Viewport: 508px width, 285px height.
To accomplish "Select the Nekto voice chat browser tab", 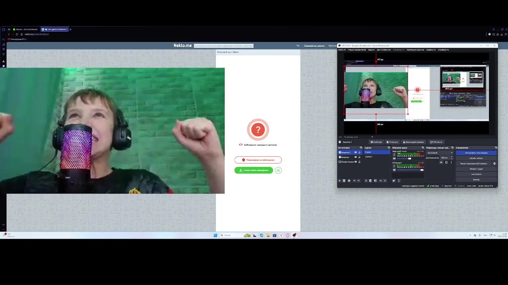I will [x=54, y=29].
